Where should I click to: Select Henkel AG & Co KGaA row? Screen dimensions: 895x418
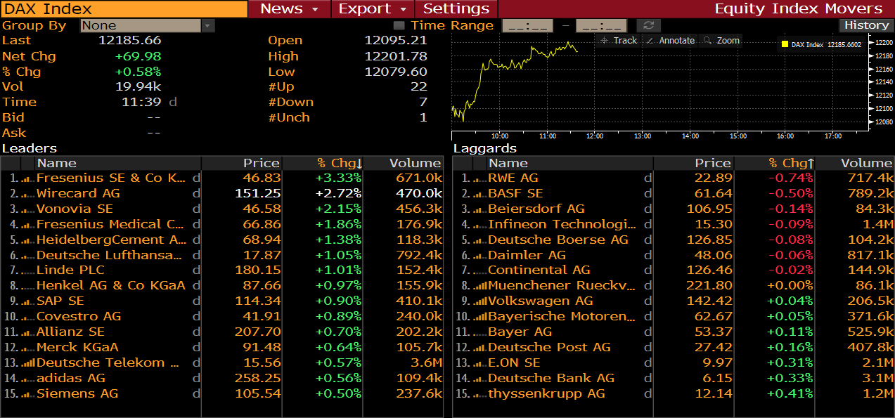[x=110, y=286]
